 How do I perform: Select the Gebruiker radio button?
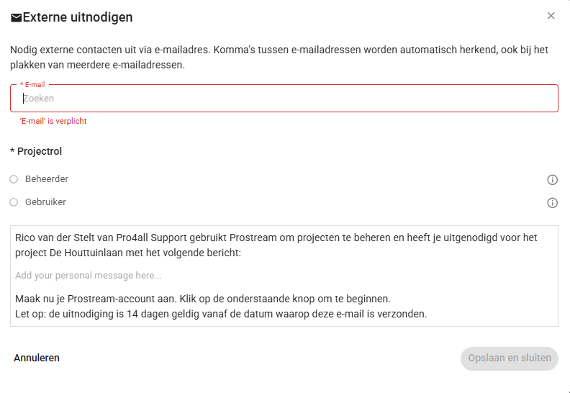14,202
